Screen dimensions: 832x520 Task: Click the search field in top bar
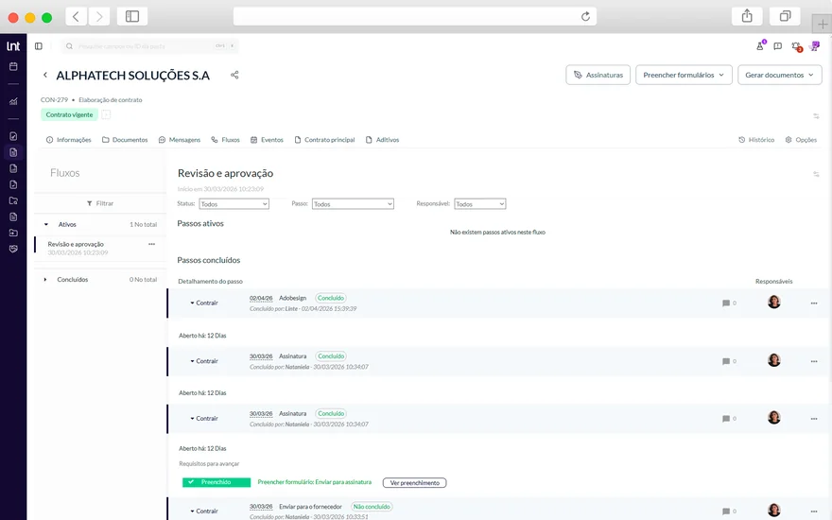point(150,46)
